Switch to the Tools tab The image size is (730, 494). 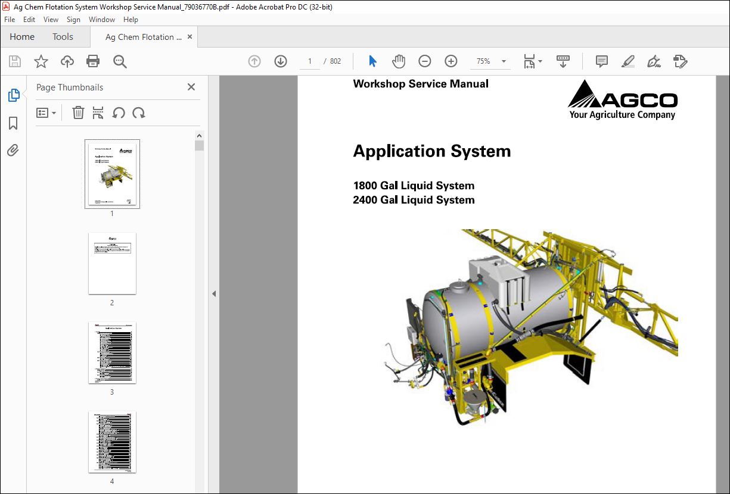pos(63,37)
